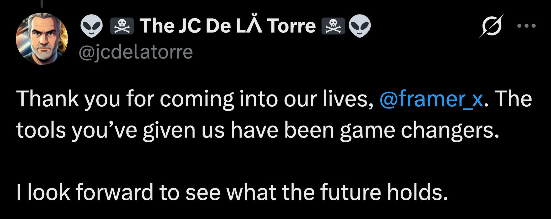Click the alien emoji after the display name
551x219 pixels.
360,26
